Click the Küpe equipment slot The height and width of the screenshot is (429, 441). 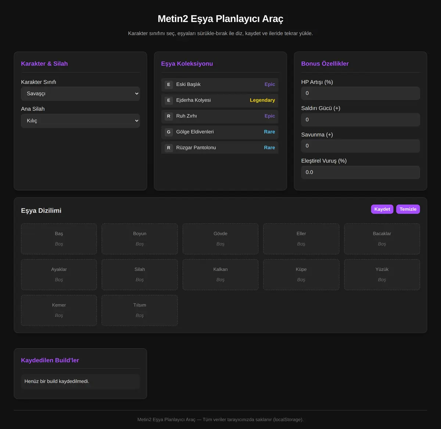click(x=301, y=275)
